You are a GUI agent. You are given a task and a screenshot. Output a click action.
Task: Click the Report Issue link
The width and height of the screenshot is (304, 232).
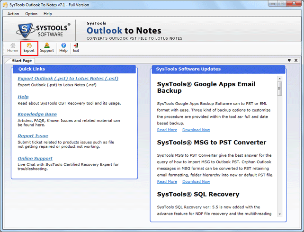(x=33, y=136)
